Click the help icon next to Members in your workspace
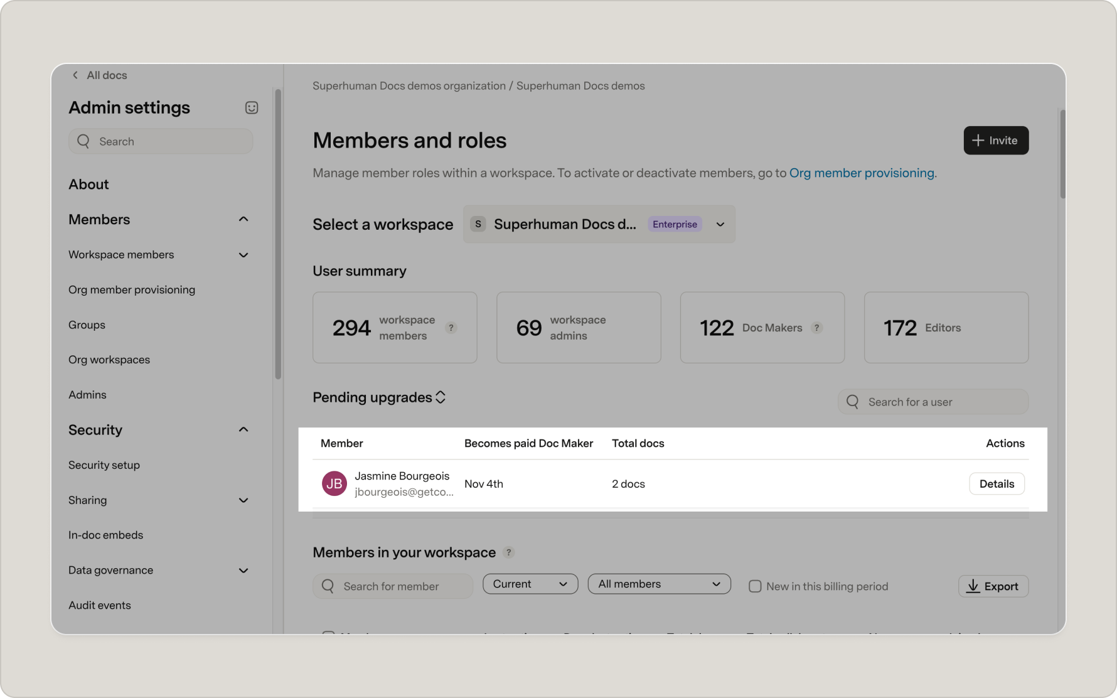This screenshot has width=1117, height=698. pyautogui.click(x=509, y=552)
